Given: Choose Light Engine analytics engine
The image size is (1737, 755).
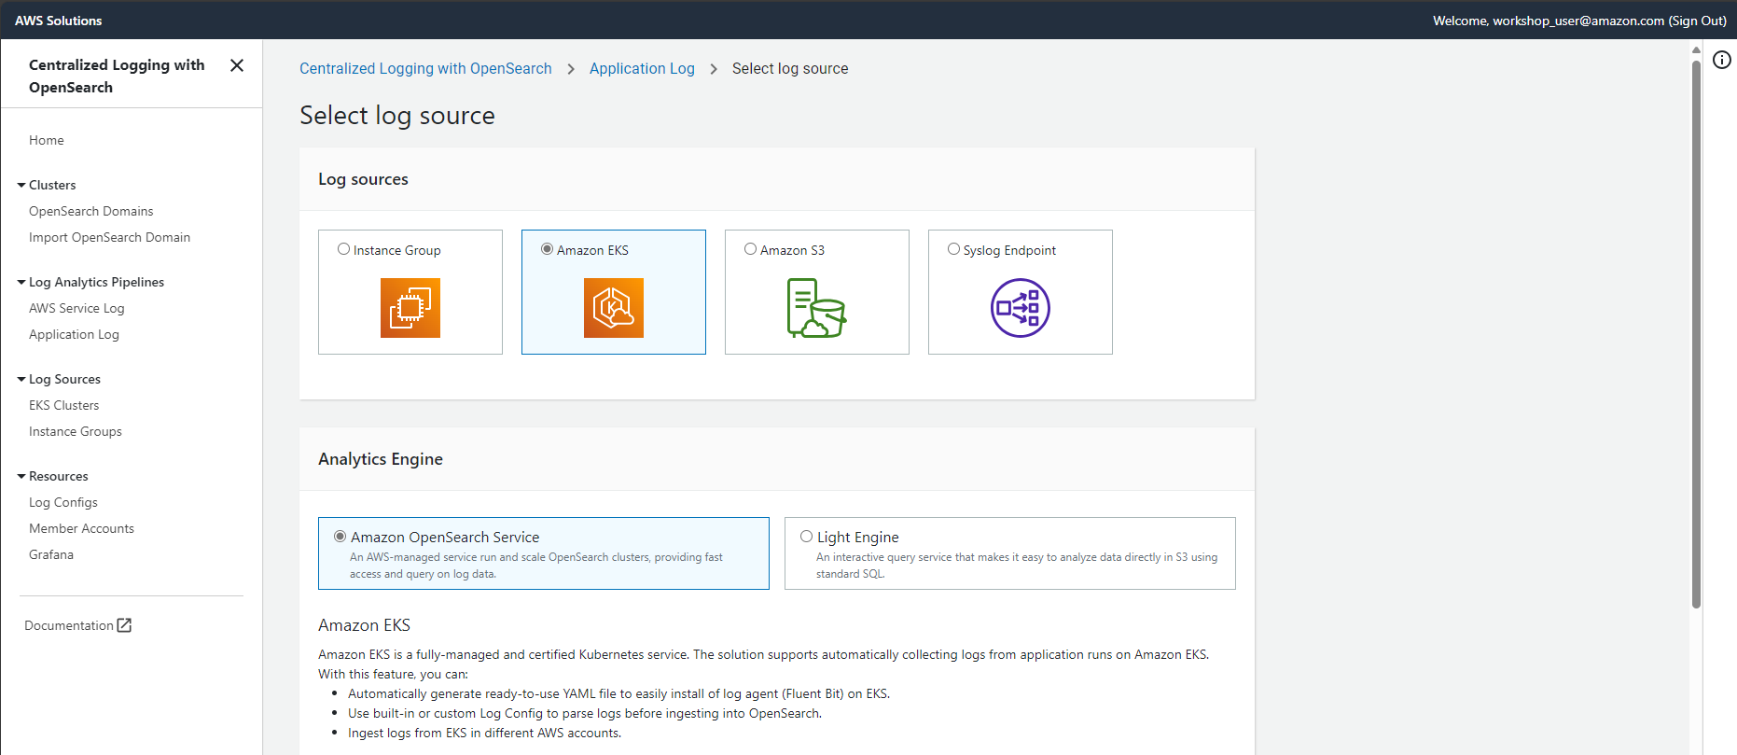Looking at the screenshot, I should (x=807, y=537).
